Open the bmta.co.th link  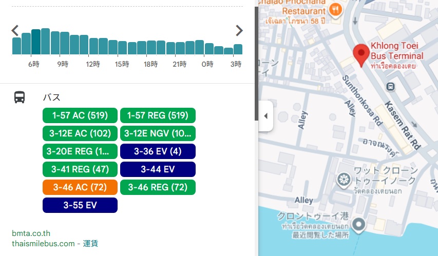31,233
